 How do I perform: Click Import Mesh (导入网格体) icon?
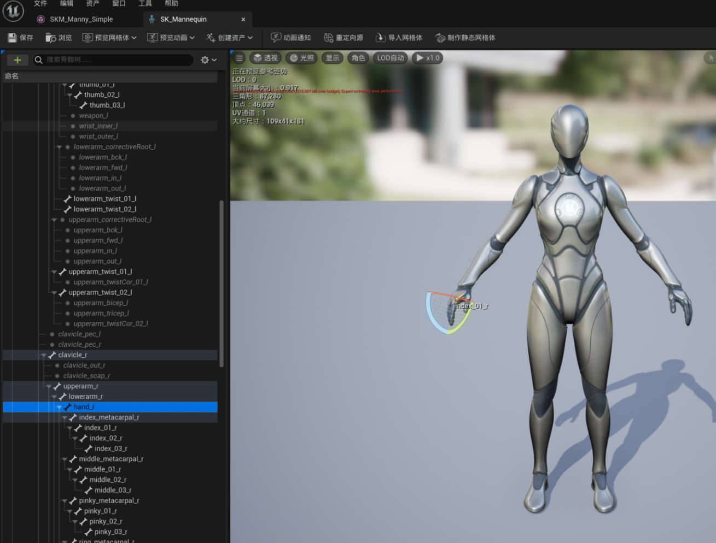[x=381, y=38]
